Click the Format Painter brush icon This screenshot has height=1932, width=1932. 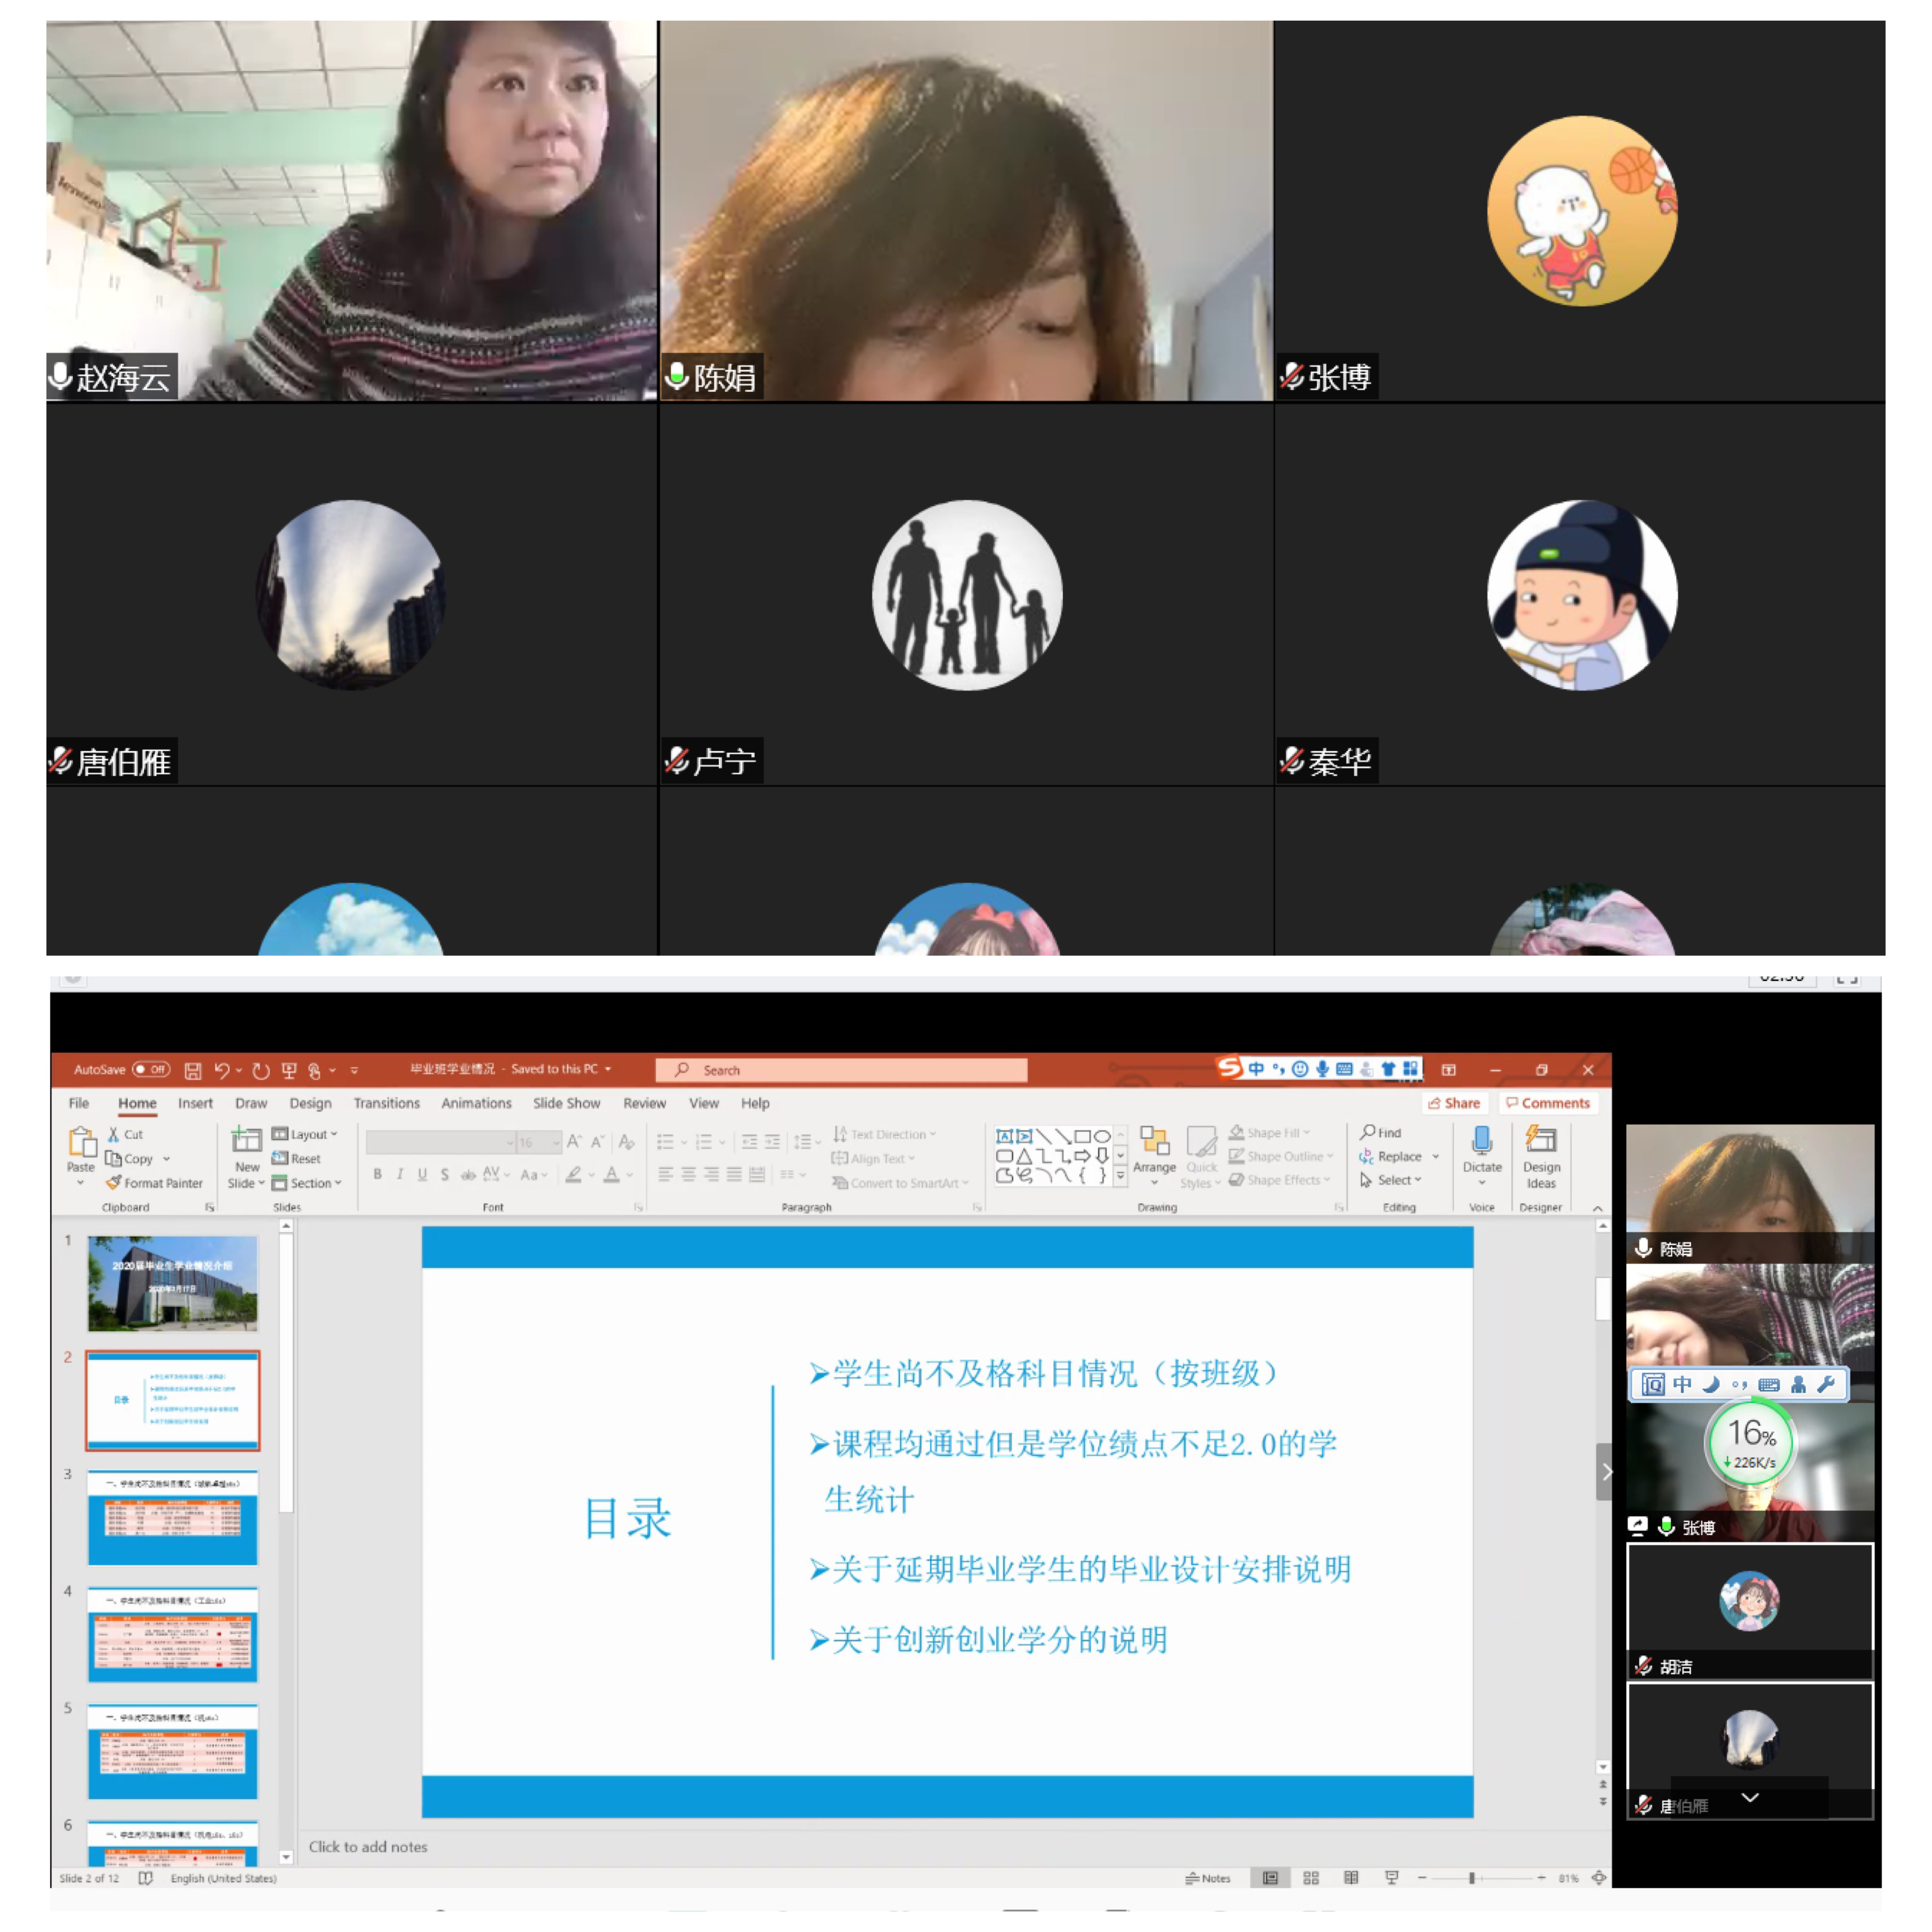(x=114, y=1183)
